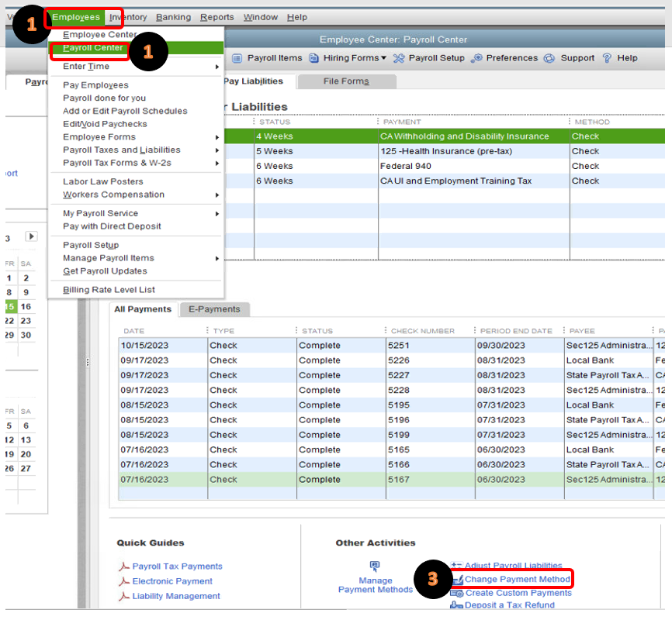Click the Manage Payment Methods icon
672x620 pixels.
coord(375,567)
